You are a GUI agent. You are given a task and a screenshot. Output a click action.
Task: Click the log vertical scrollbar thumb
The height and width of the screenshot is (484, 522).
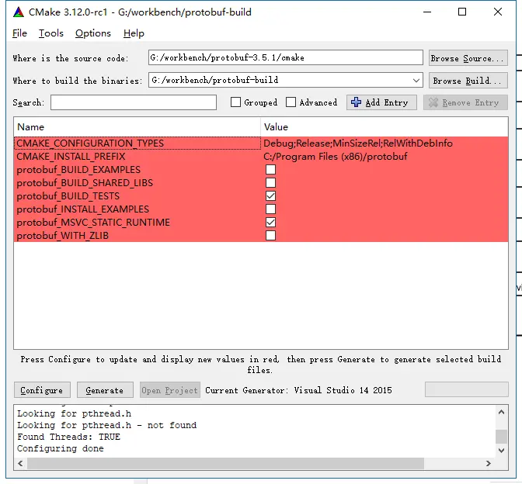501,437
